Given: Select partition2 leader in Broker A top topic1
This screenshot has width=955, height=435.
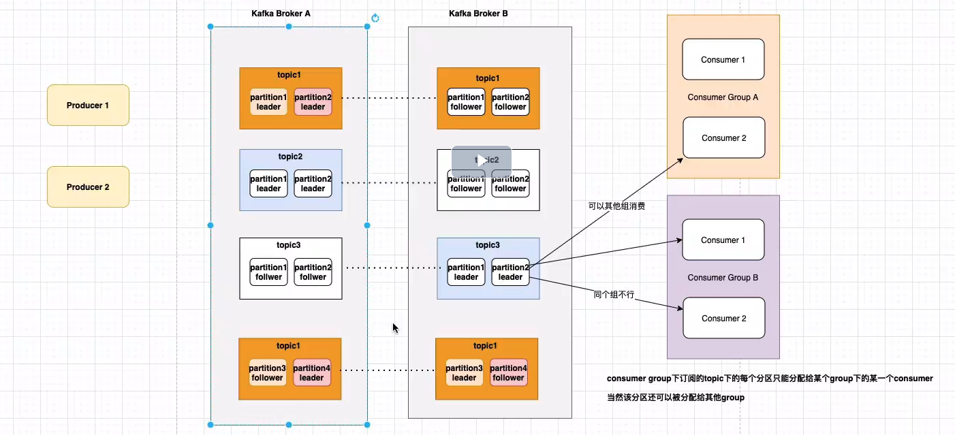Looking at the screenshot, I should click(x=313, y=102).
